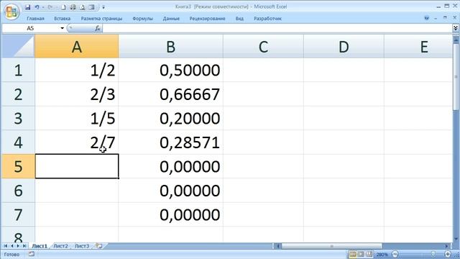Select cell containing 2/7

pyautogui.click(x=77, y=142)
